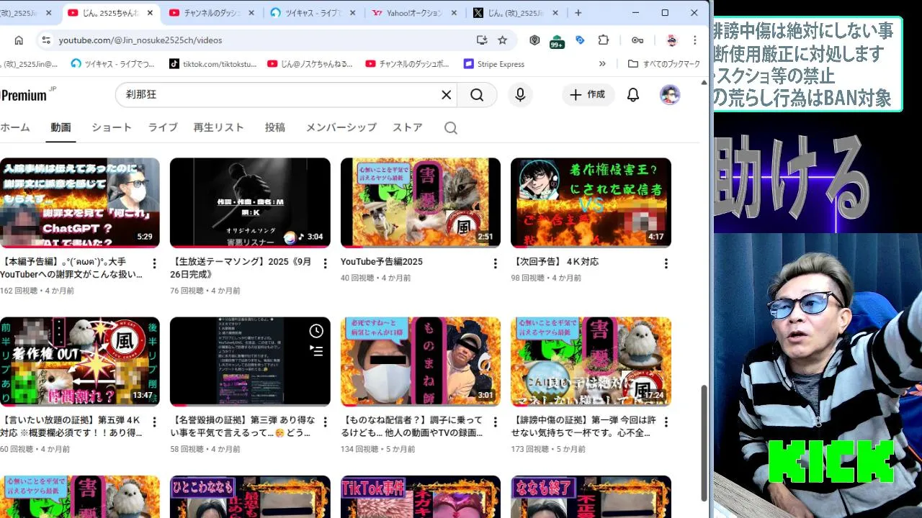Open the ツイキャス bookmark

112,64
